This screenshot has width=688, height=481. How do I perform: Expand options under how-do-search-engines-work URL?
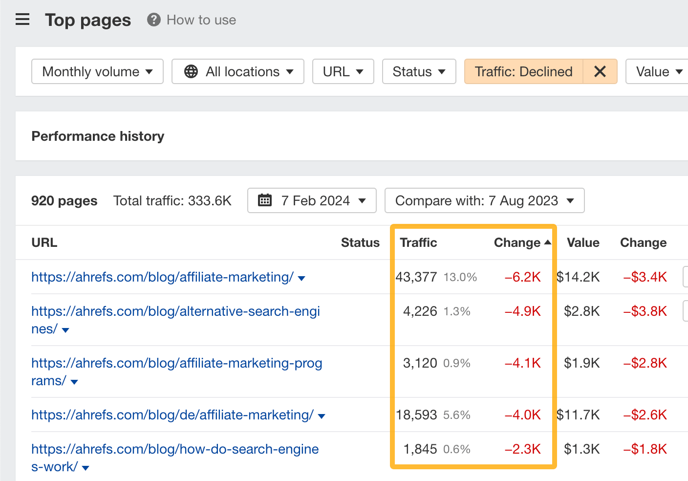click(x=86, y=467)
